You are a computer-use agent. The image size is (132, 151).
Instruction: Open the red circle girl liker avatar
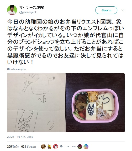pos(56,147)
